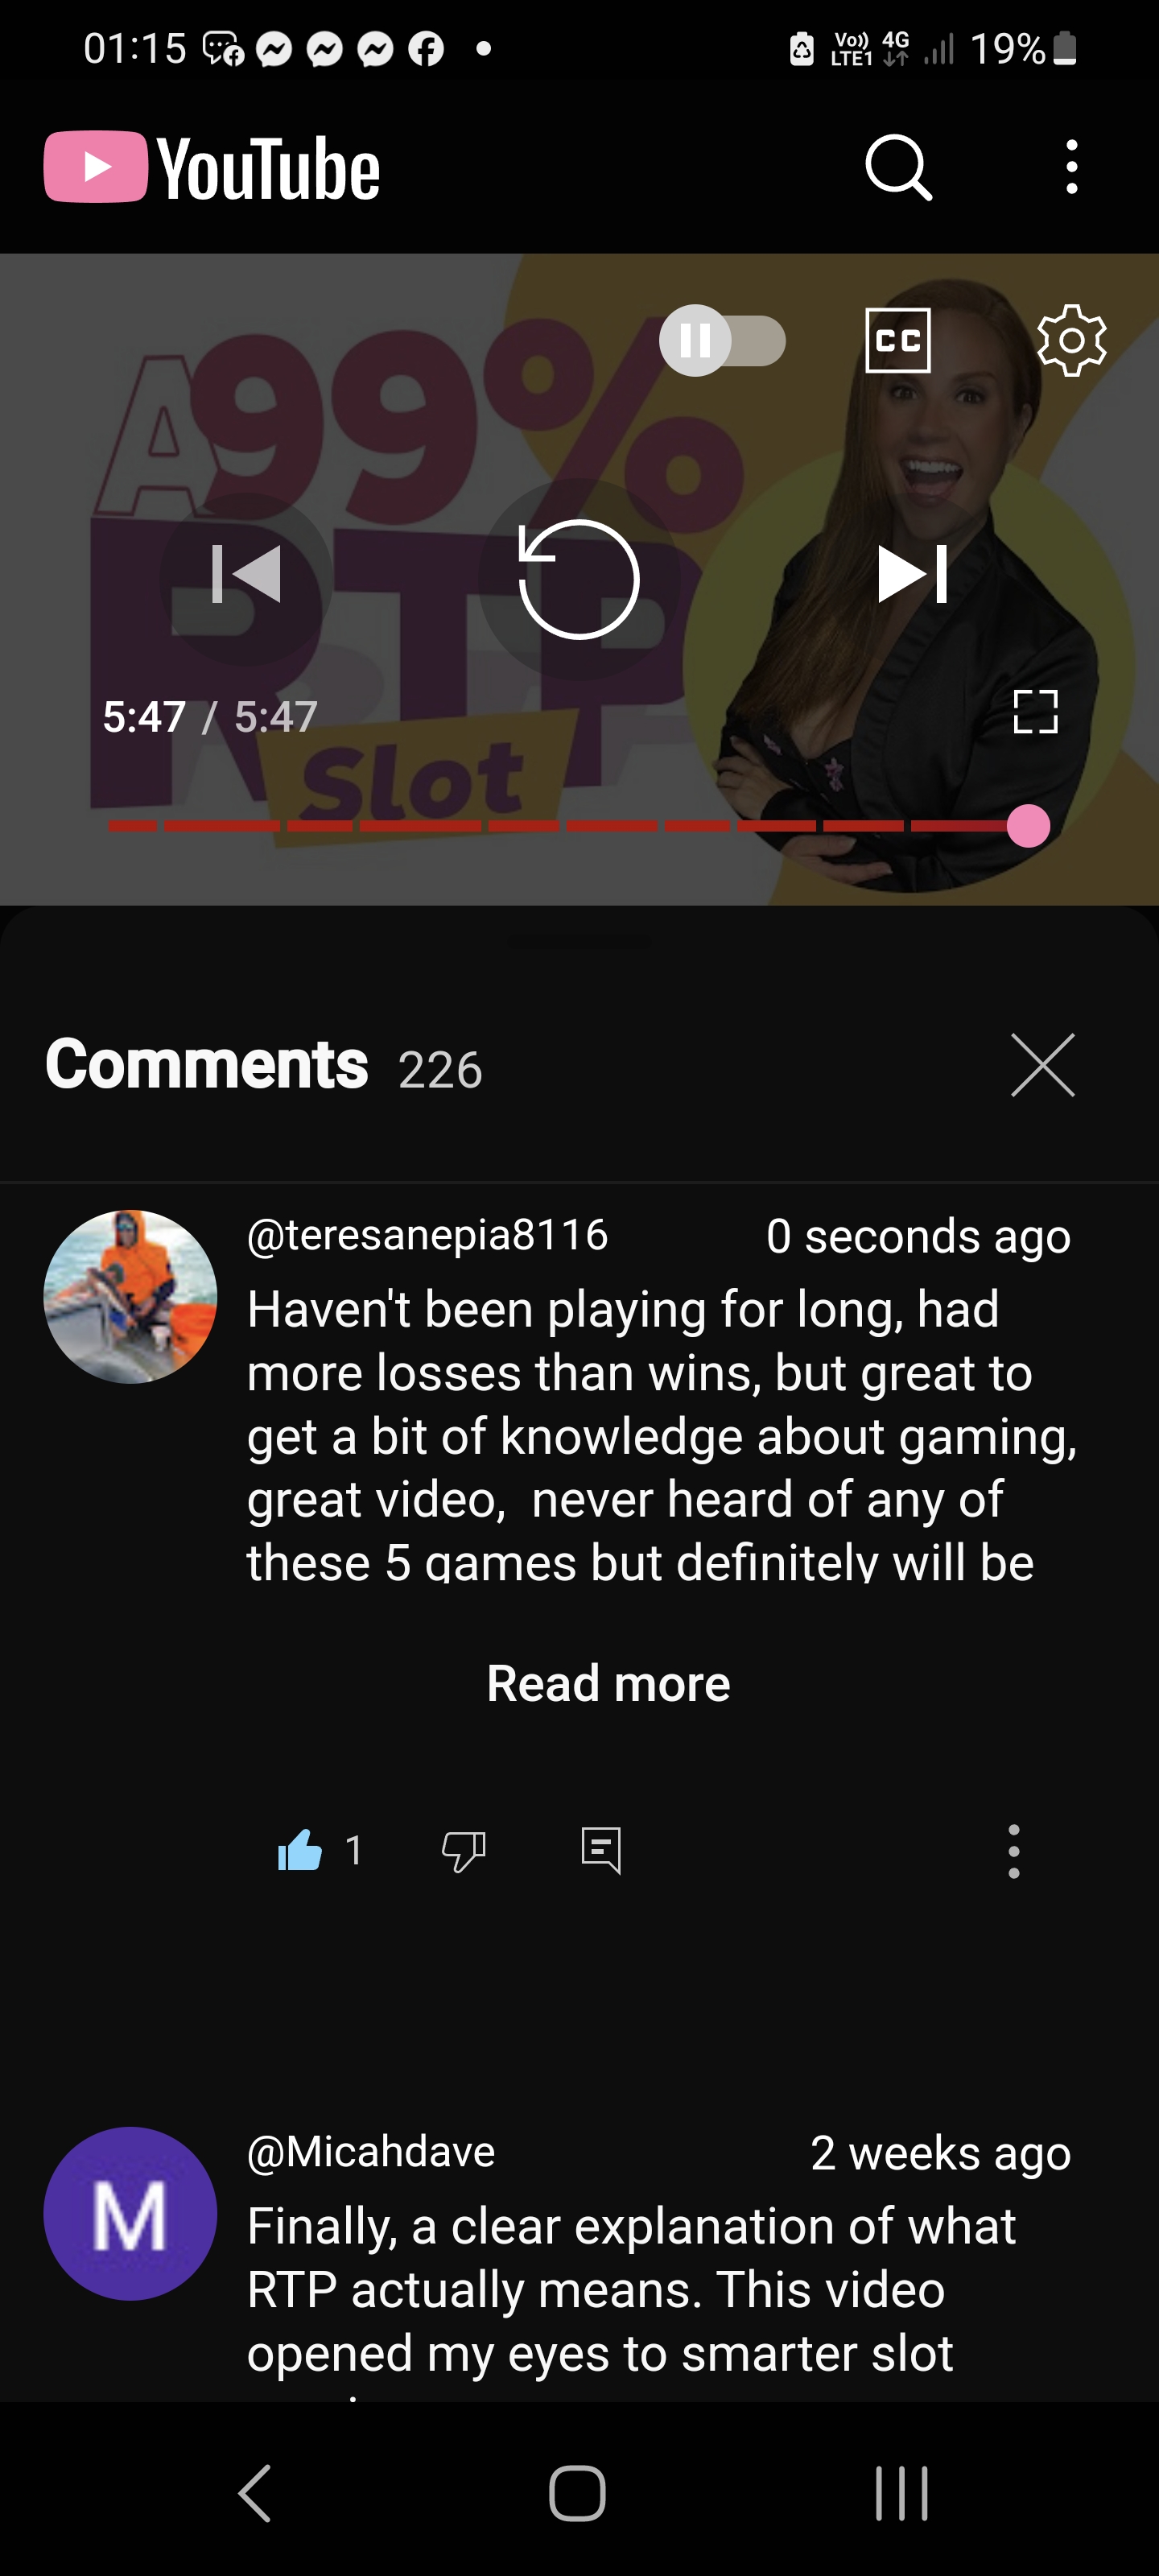
Task: Enter fullscreen mode
Action: click(x=1035, y=712)
